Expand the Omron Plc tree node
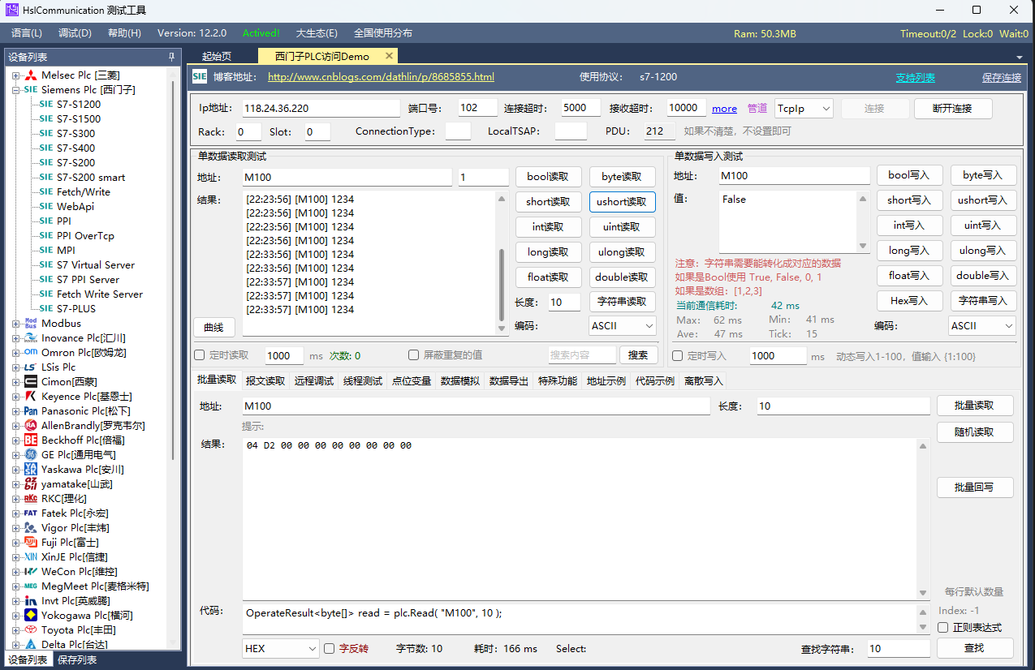Screen dimensions: 1035x670 (x=15, y=353)
